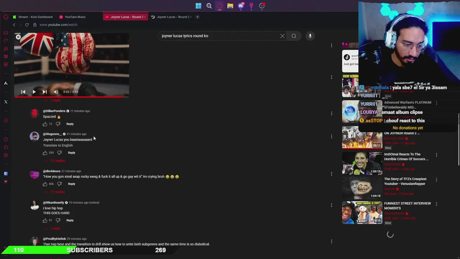Screen dimensions: 460x259
Task: Open Discord from taskbar
Action: point(241,6)
